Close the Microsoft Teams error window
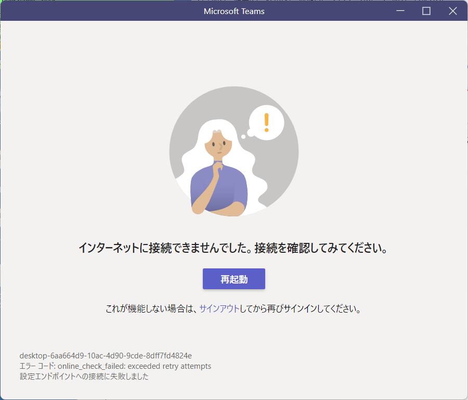 click(452, 11)
